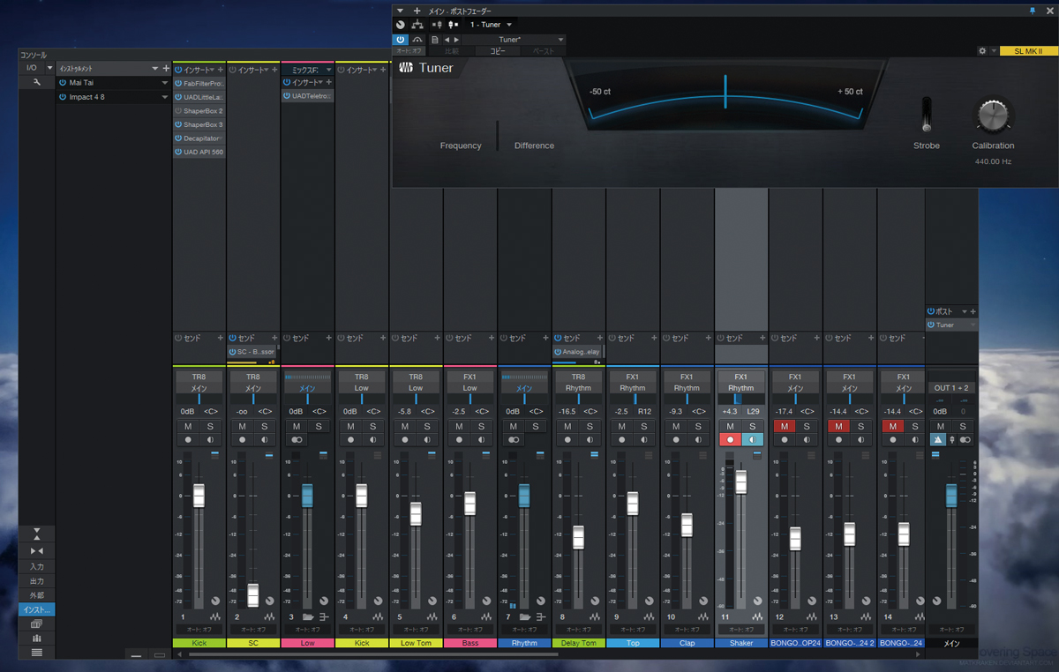This screenshot has width=1059, height=672.
Task: Toggle power for Impact 4 8 instrument
Action: click(x=63, y=97)
